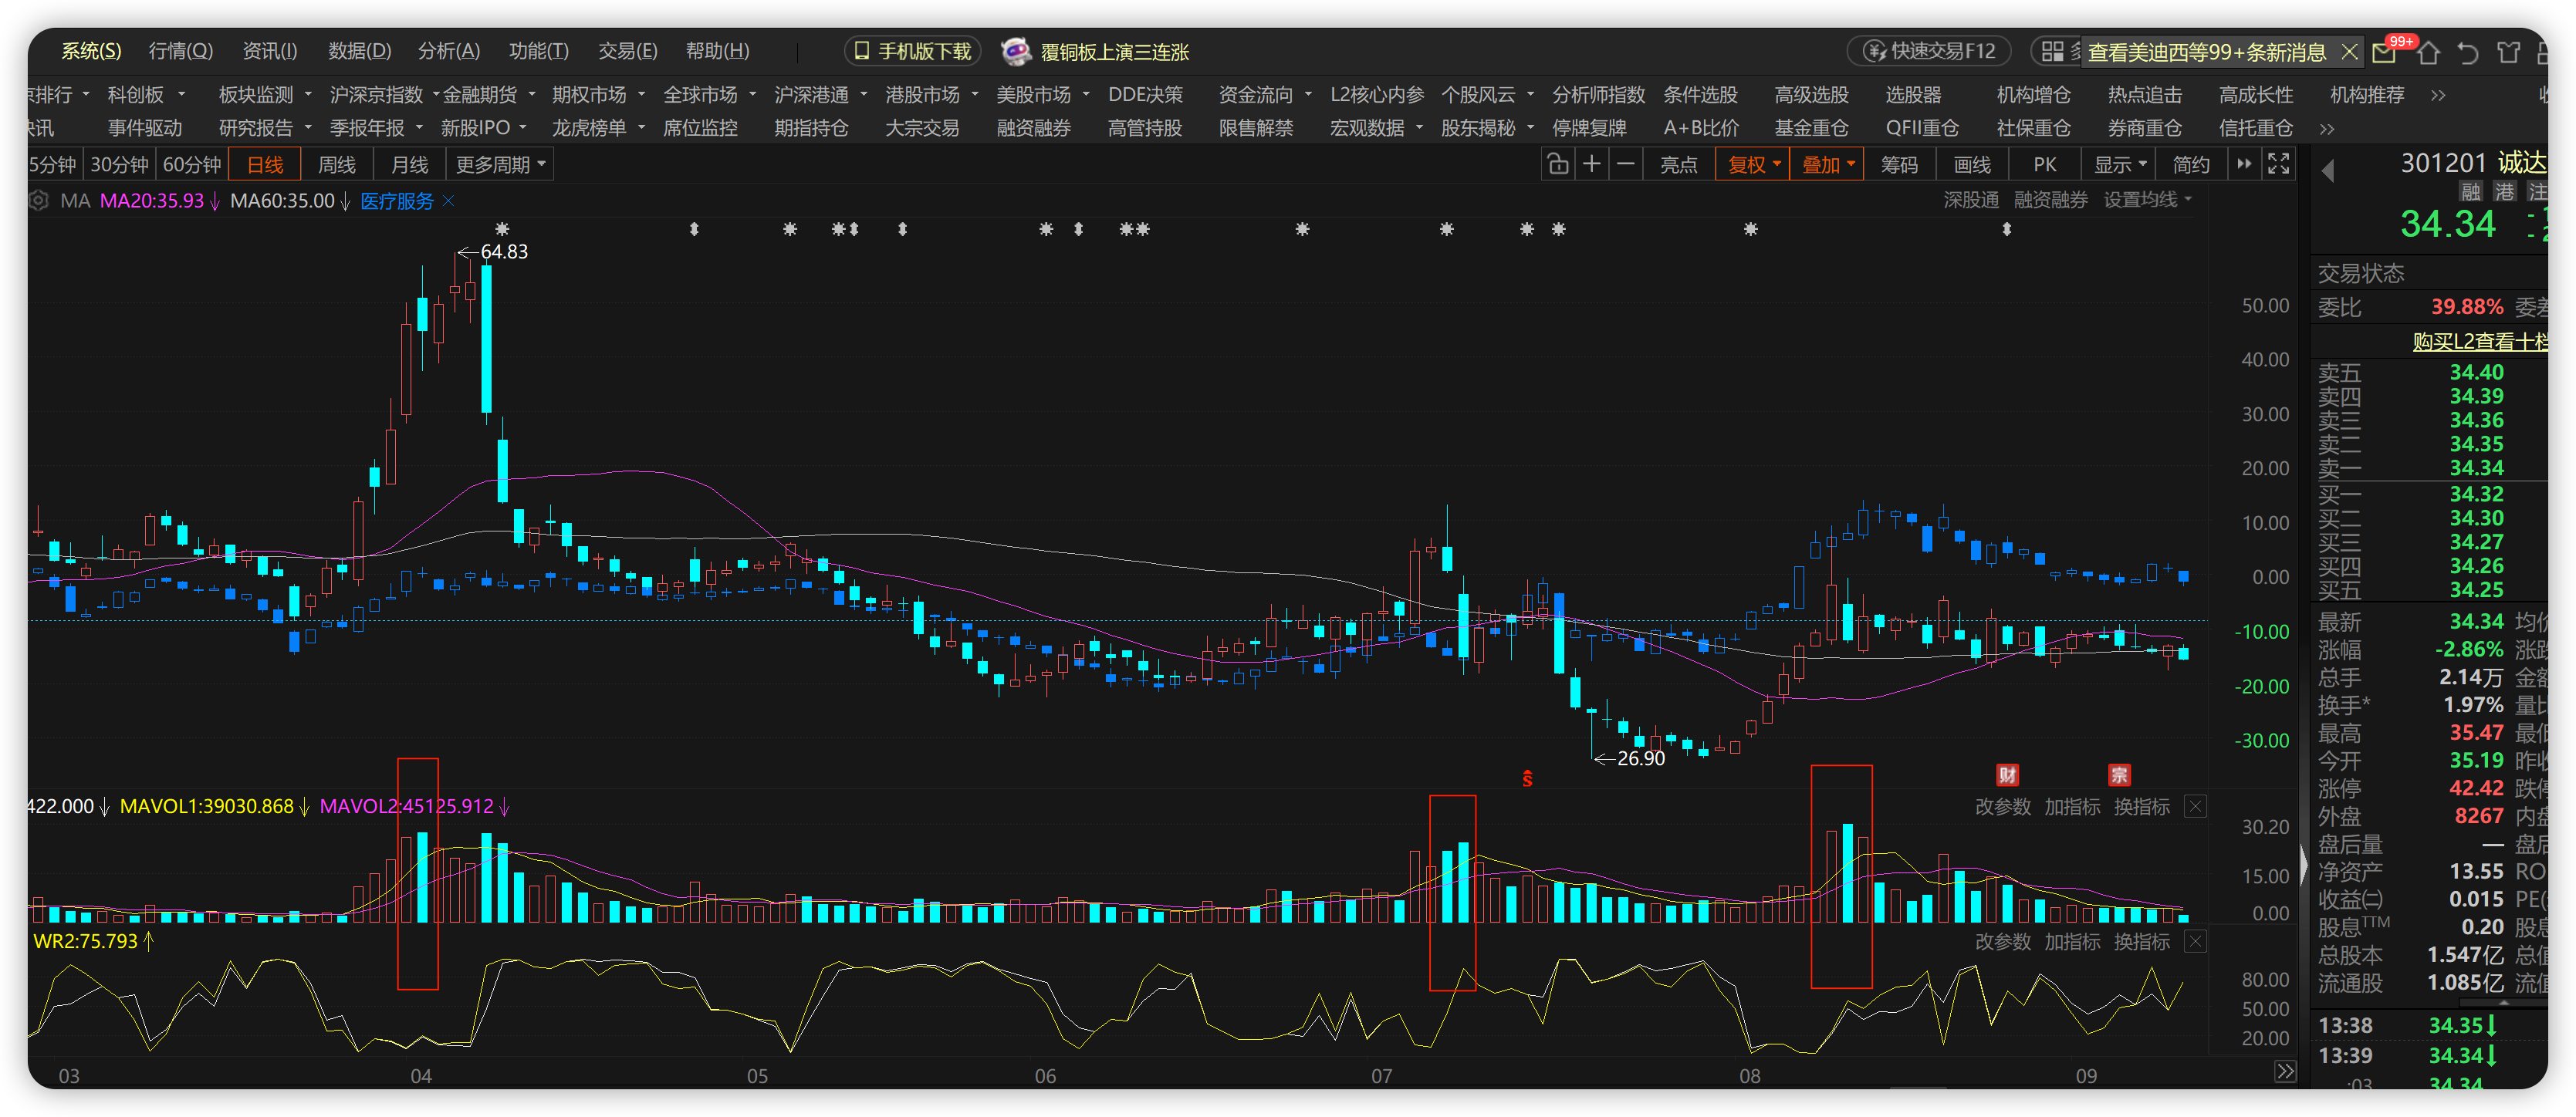This screenshot has height=1117, width=2576.
Task: Open the skin shirt icon
Action: coord(2508,52)
